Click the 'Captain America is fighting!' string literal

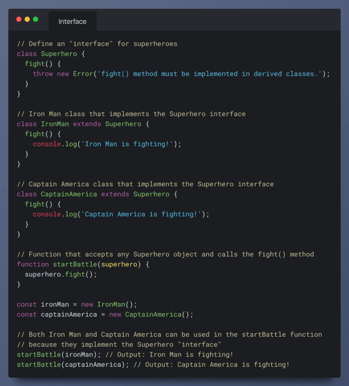pos(141,214)
